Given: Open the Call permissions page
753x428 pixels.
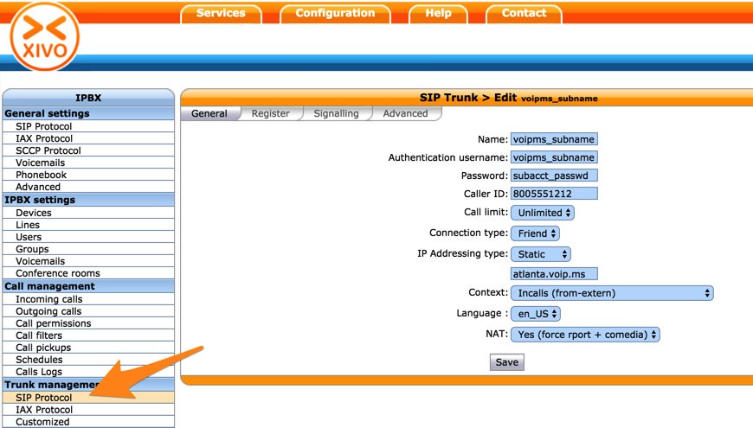Looking at the screenshot, I should 88,323.
